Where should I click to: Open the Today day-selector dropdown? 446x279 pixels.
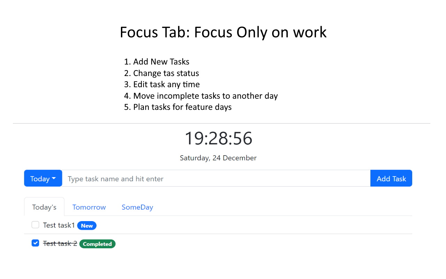[43, 179]
